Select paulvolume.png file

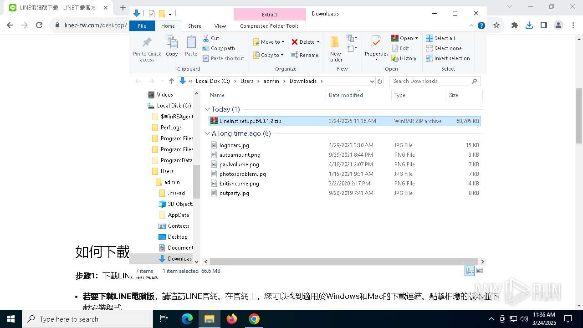tap(344, 164)
